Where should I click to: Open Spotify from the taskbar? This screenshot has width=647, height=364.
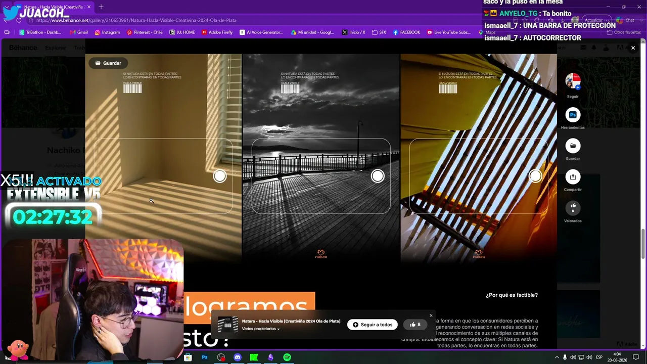(x=287, y=357)
